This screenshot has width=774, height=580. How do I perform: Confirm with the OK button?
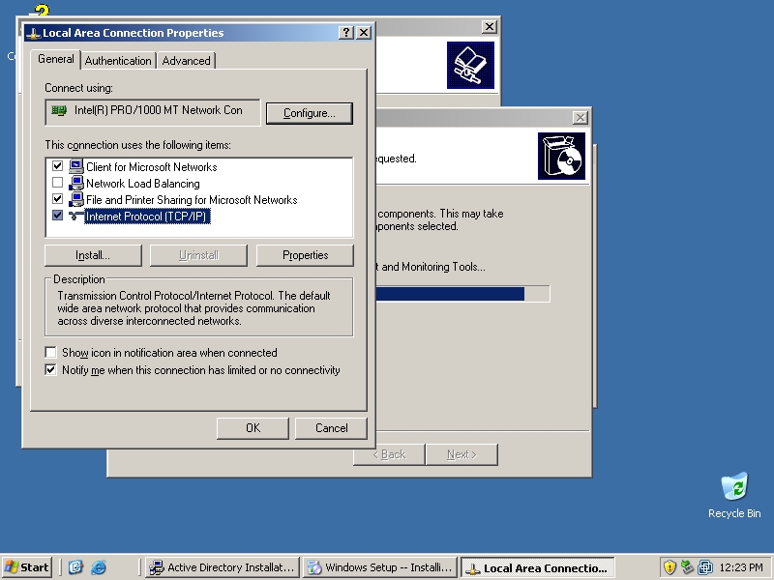point(253,428)
